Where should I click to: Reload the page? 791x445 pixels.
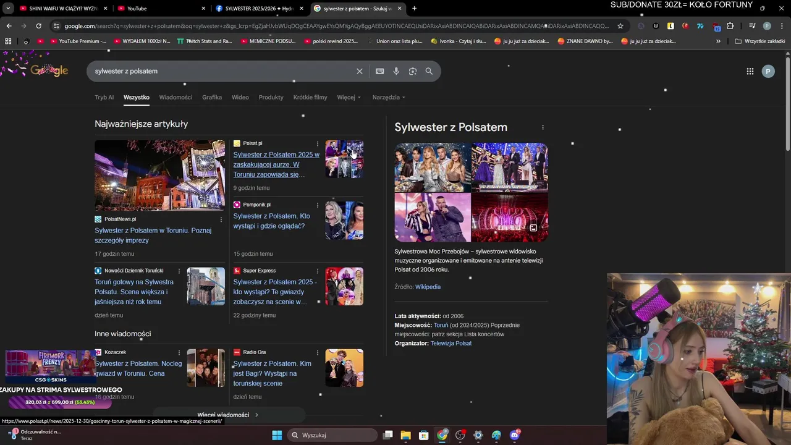[38, 26]
